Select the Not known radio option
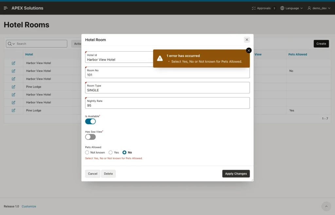Viewport: 335px width, 215px height. click(x=87, y=153)
